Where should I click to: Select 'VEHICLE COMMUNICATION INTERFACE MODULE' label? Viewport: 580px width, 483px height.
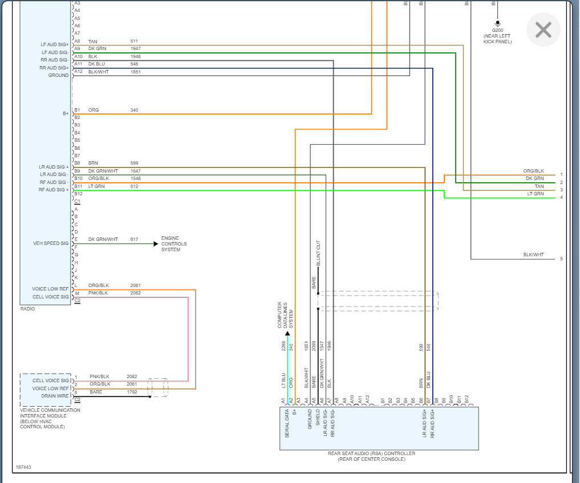(50, 413)
